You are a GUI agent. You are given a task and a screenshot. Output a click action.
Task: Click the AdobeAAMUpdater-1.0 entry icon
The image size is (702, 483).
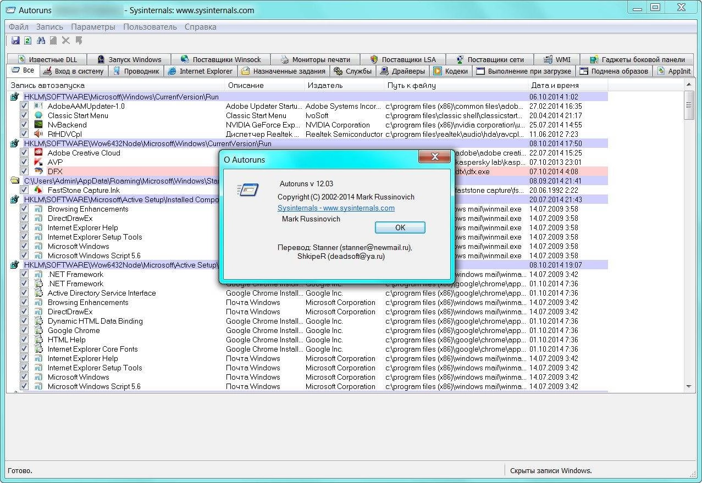click(x=38, y=106)
